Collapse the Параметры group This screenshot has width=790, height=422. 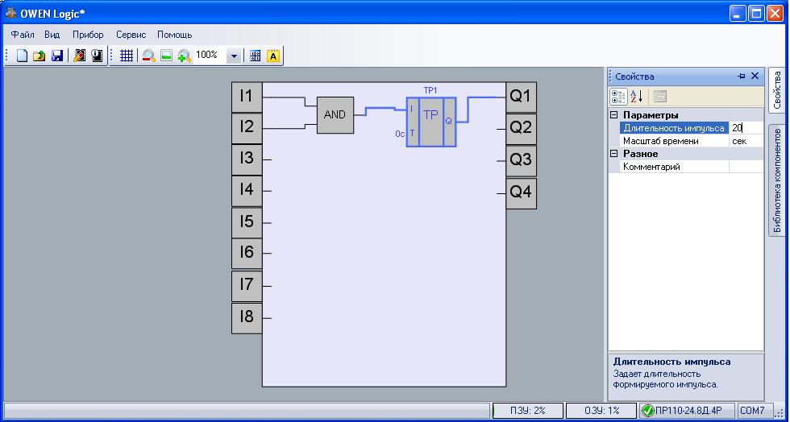pyautogui.click(x=613, y=115)
